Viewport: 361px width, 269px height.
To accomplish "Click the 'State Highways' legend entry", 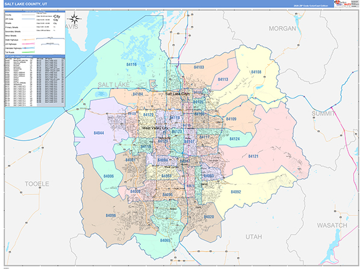I will coord(11,40).
